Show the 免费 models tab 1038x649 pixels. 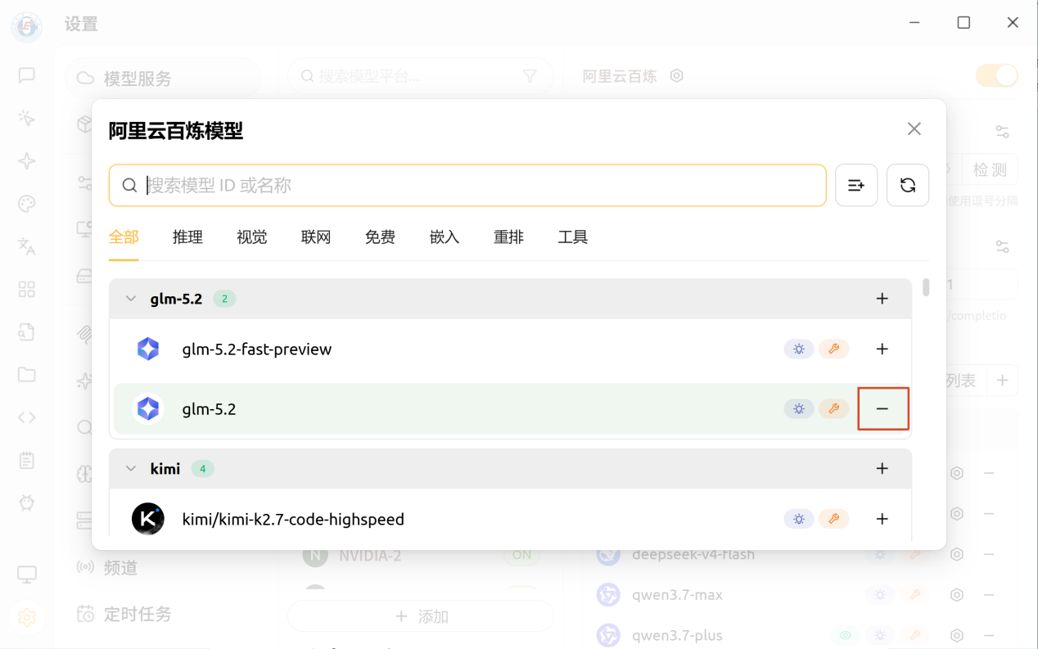(381, 237)
